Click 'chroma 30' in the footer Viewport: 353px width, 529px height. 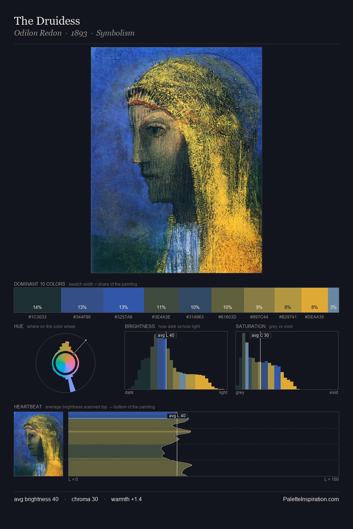click(x=85, y=499)
